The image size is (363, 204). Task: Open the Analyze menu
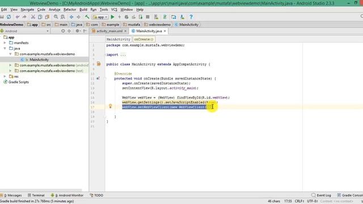click(54, 10)
